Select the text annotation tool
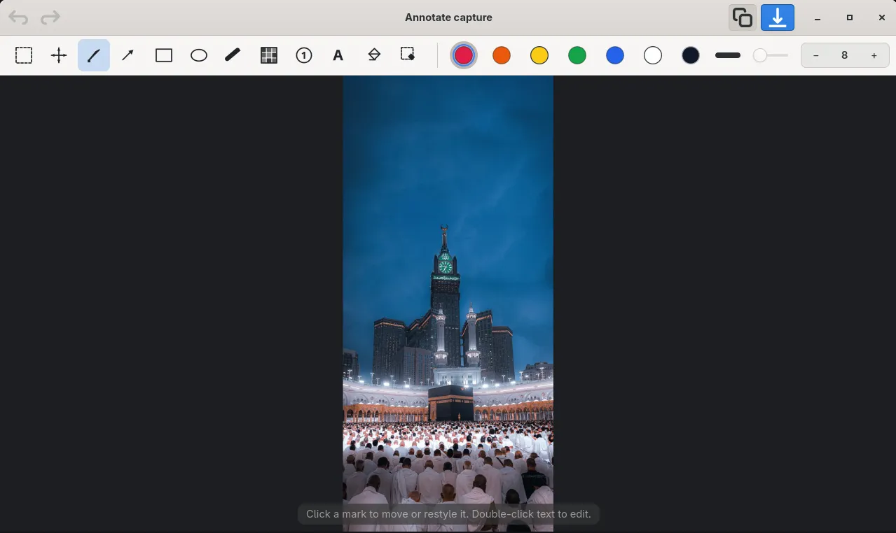This screenshot has width=896, height=533. [338, 55]
